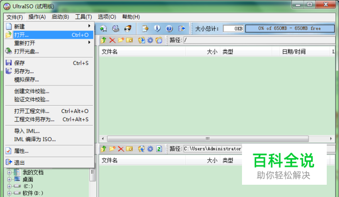Sort by 大小 column in the upper pane
Image resolution: width=339 pixels, height=197 pixels.
click(203, 52)
